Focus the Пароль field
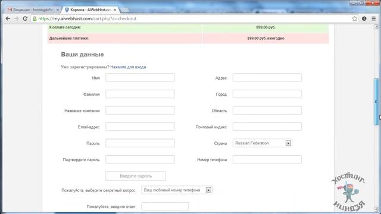Viewport: 381px width, 214px height. coord(140,143)
